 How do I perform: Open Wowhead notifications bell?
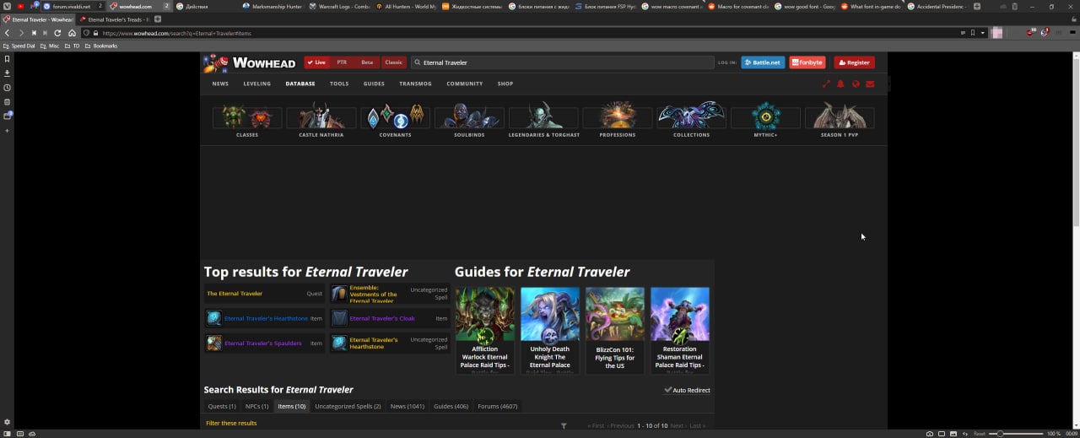click(x=840, y=84)
